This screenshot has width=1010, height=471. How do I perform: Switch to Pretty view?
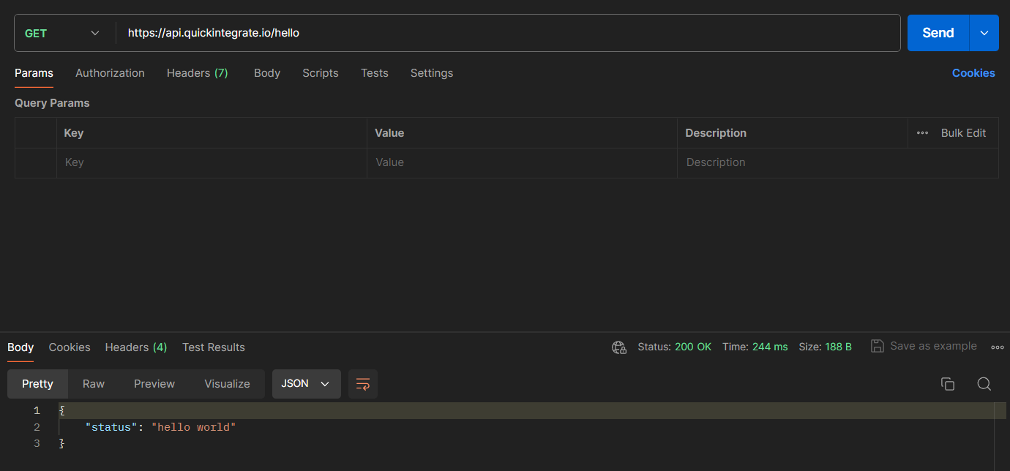(37, 384)
